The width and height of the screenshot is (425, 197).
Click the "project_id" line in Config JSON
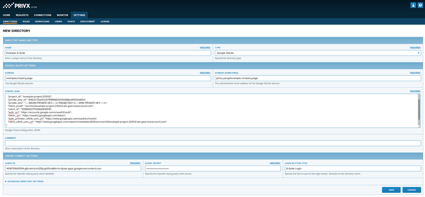tap(30, 97)
